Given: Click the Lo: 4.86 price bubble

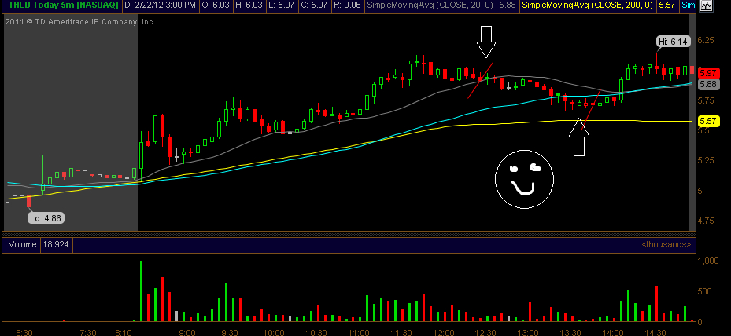Looking at the screenshot, I should pos(46,217).
